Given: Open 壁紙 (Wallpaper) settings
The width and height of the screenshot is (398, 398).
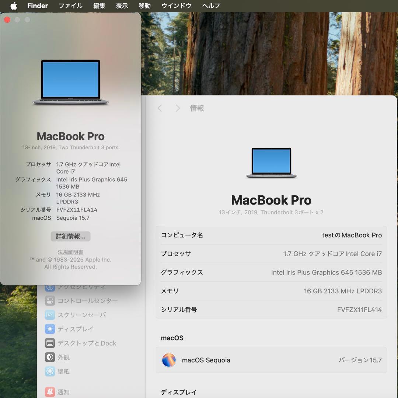Looking at the screenshot, I should click(x=63, y=371).
